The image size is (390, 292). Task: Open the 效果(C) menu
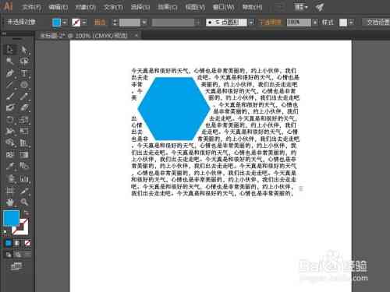pos(168,7)
